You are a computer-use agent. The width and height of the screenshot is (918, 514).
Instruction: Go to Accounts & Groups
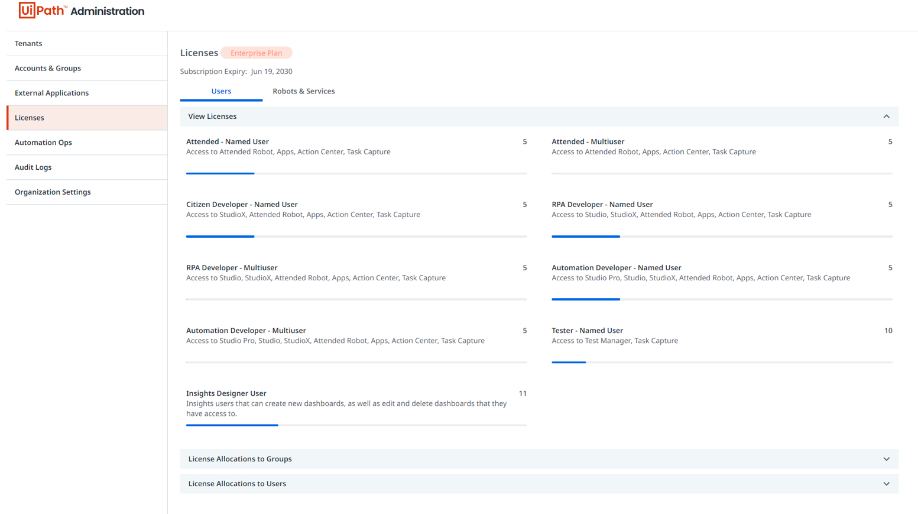[x=87, y=69]
